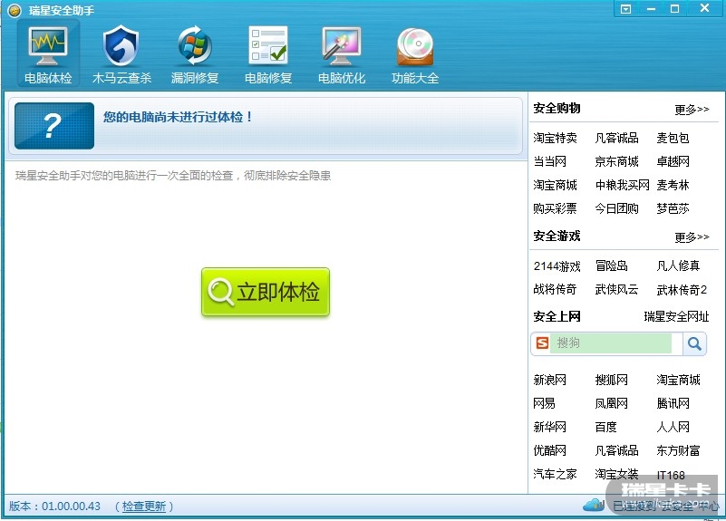Click version text 版本：01.00.00.43
726x521 pixels.
(54, 507)
